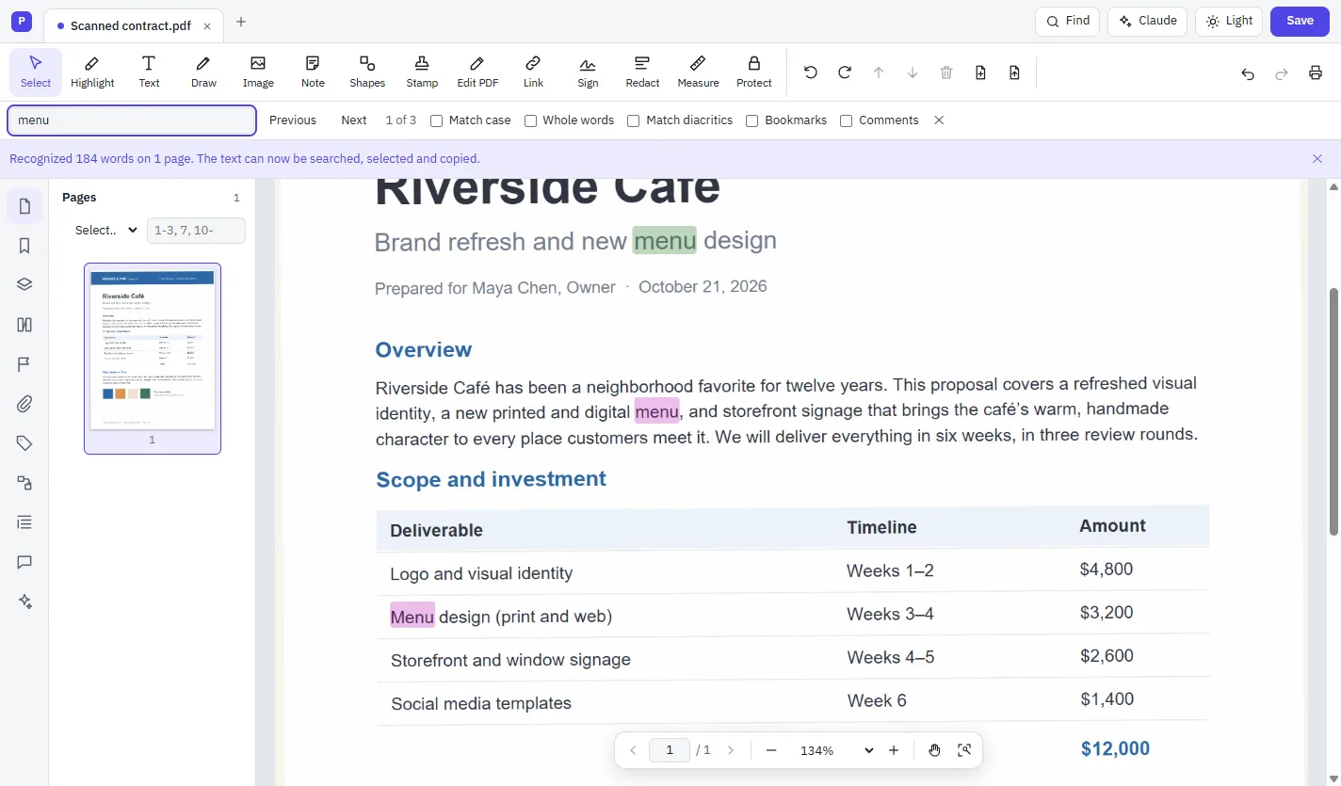The image size is (1341, 786).
Task: Select the Highlight tool
Action: tap(92, 72)
